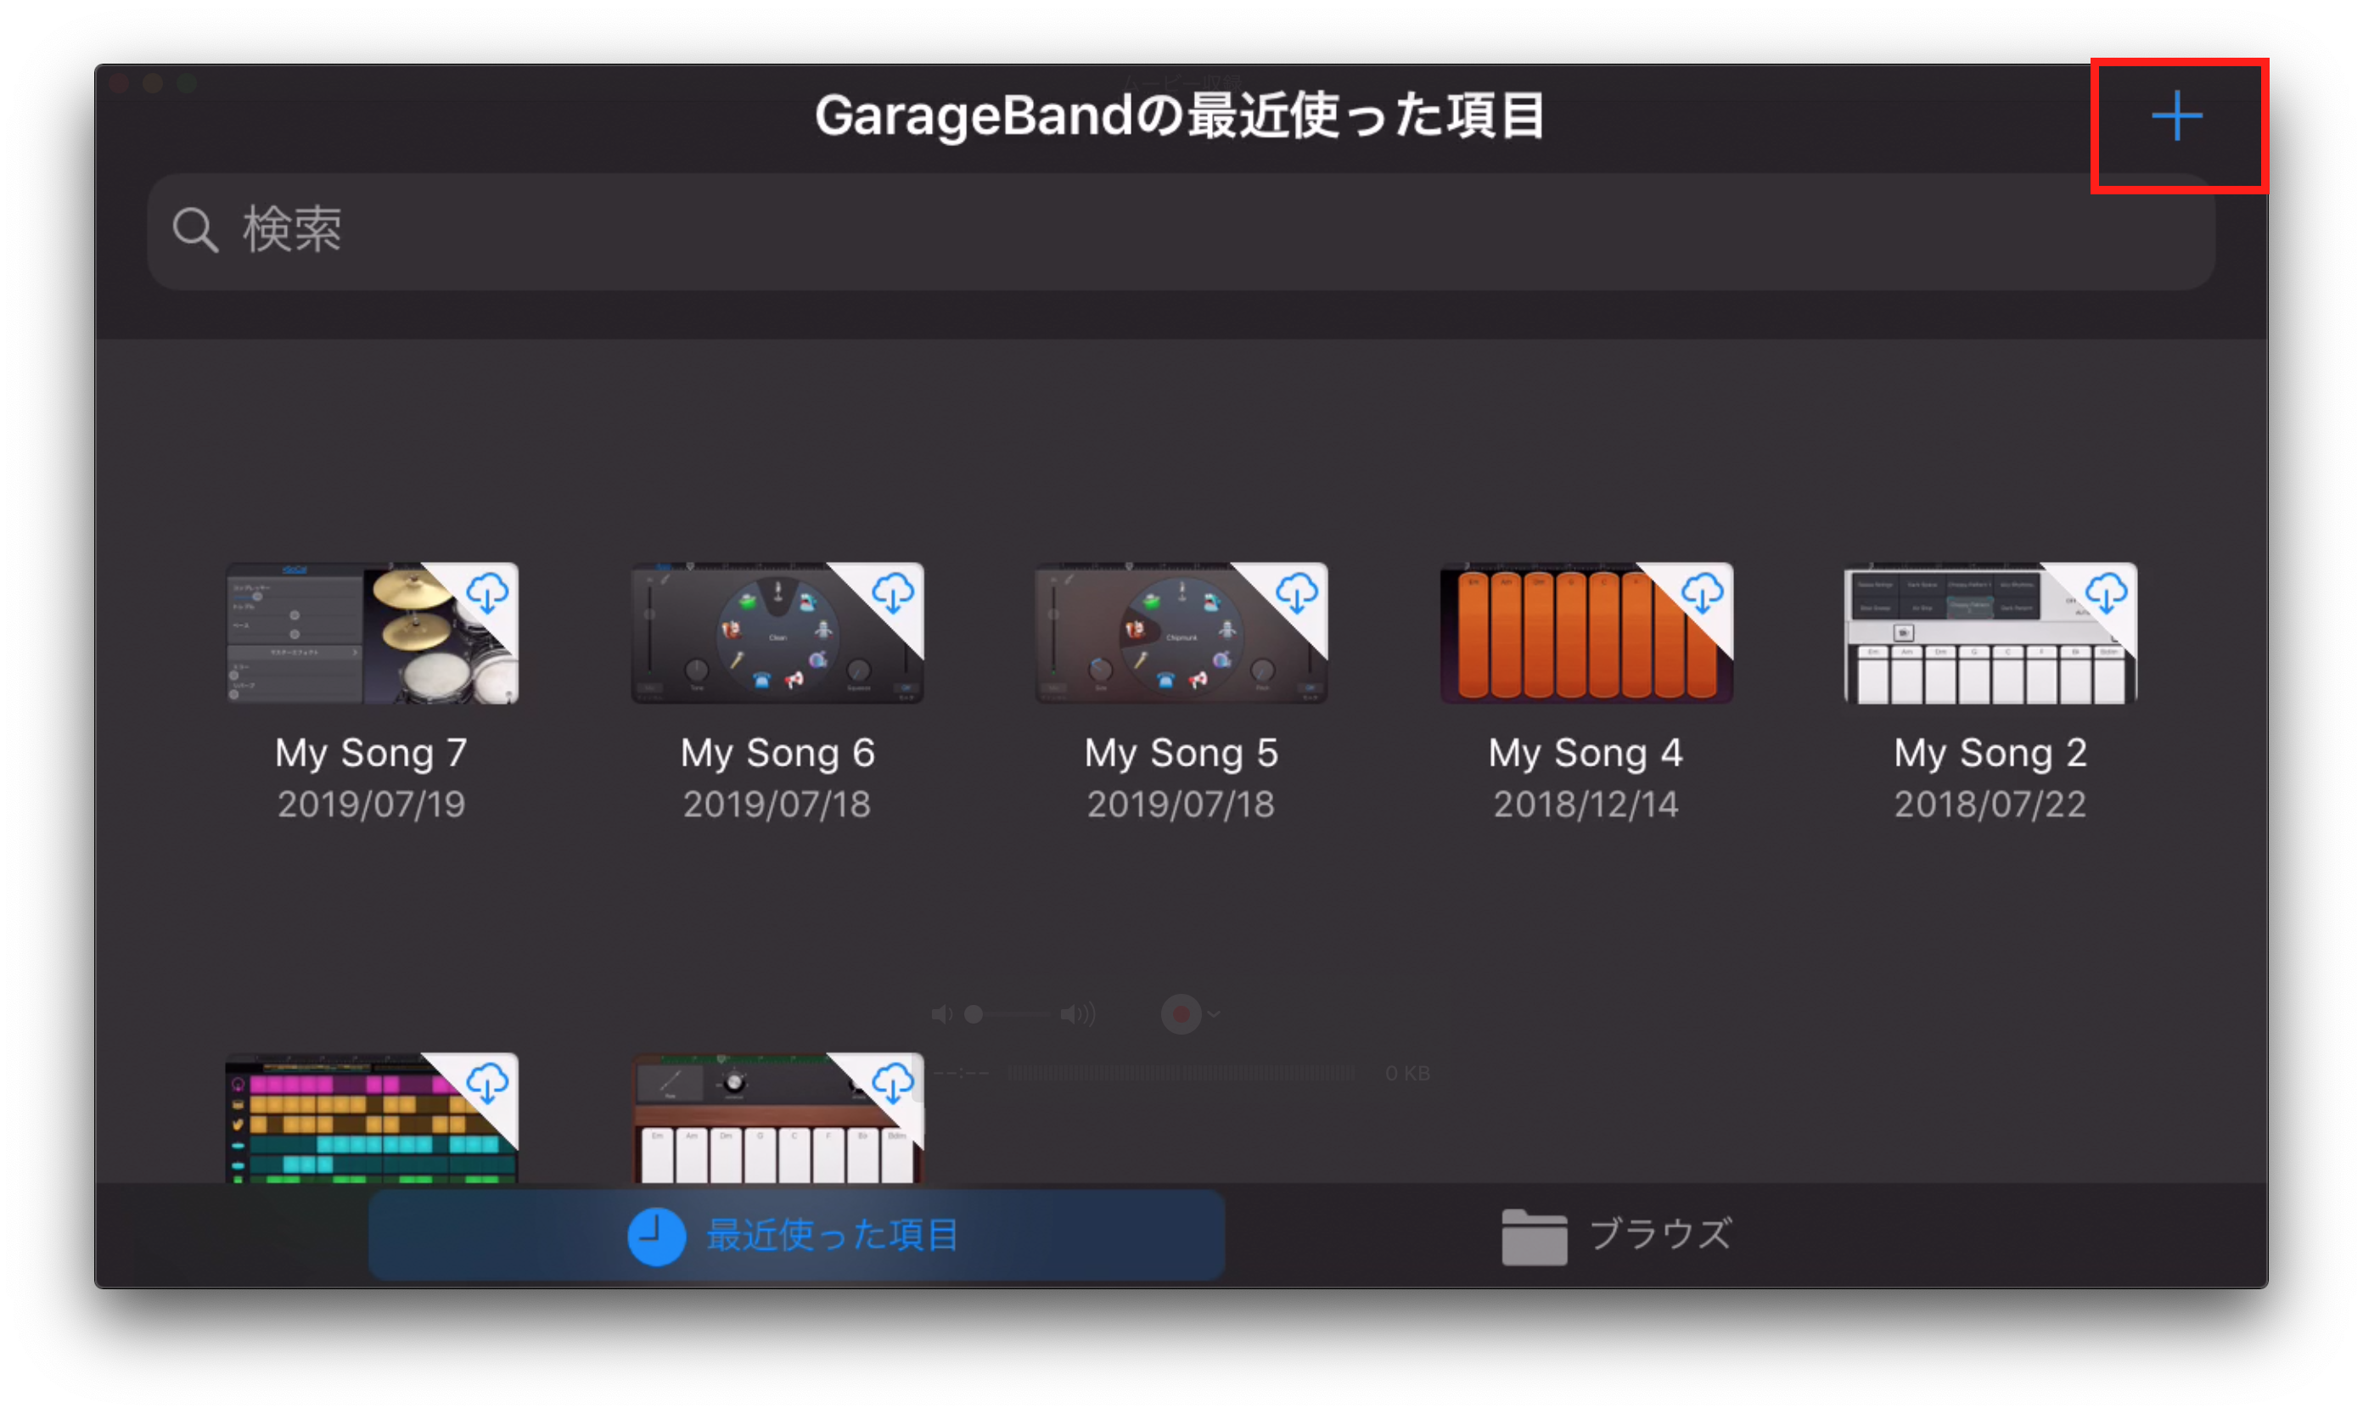The width and height of the screenshot is (2363, 1414).
Task: Open the colorful loop grid song thumbnail
Action: point(372,1118)
